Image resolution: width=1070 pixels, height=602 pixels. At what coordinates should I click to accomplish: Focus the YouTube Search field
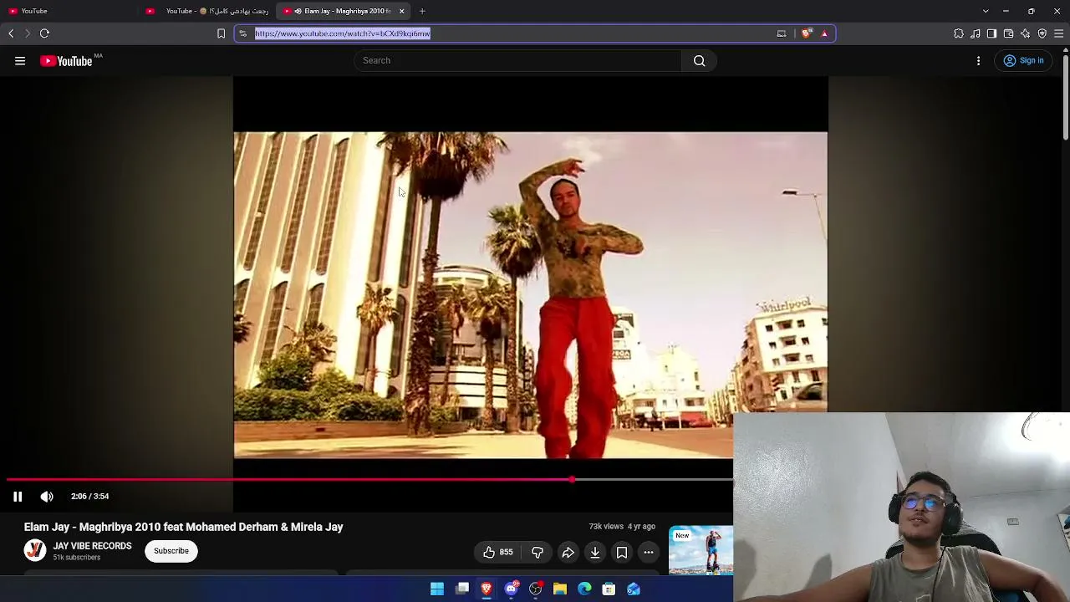coord(518,60)
